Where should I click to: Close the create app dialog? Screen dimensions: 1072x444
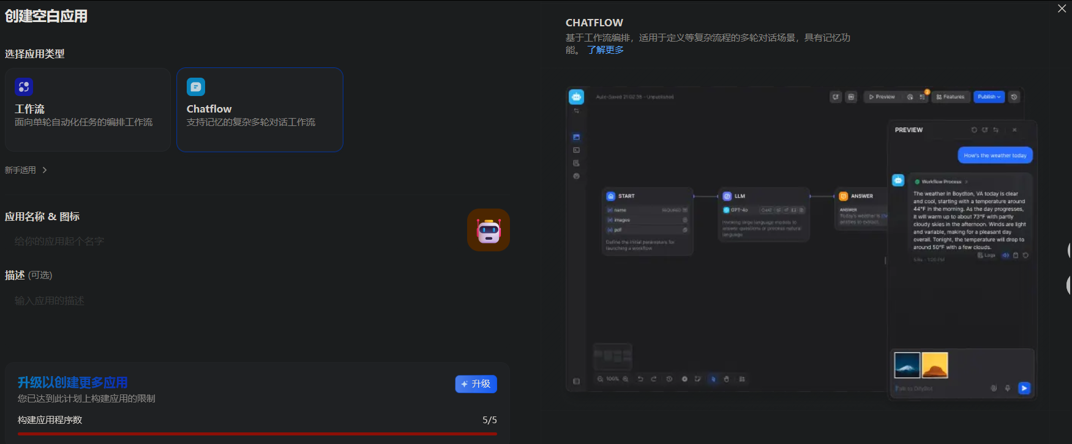pyautogui.click(x=1062, y=9)
